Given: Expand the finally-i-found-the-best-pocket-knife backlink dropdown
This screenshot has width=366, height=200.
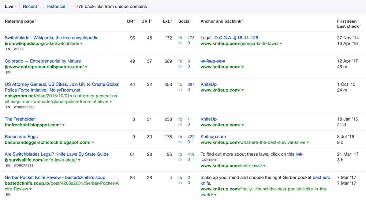Looking at the screenshot, I should coord(215,195).
